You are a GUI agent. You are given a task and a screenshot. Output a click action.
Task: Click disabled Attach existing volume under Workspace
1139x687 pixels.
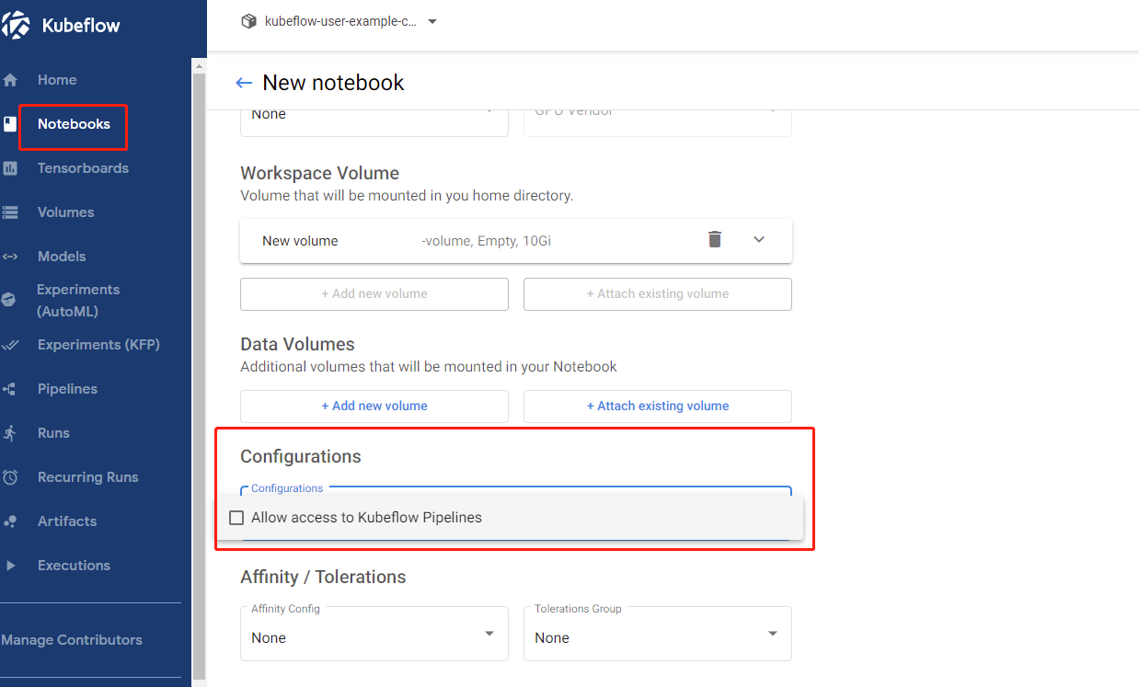(658, 294)
